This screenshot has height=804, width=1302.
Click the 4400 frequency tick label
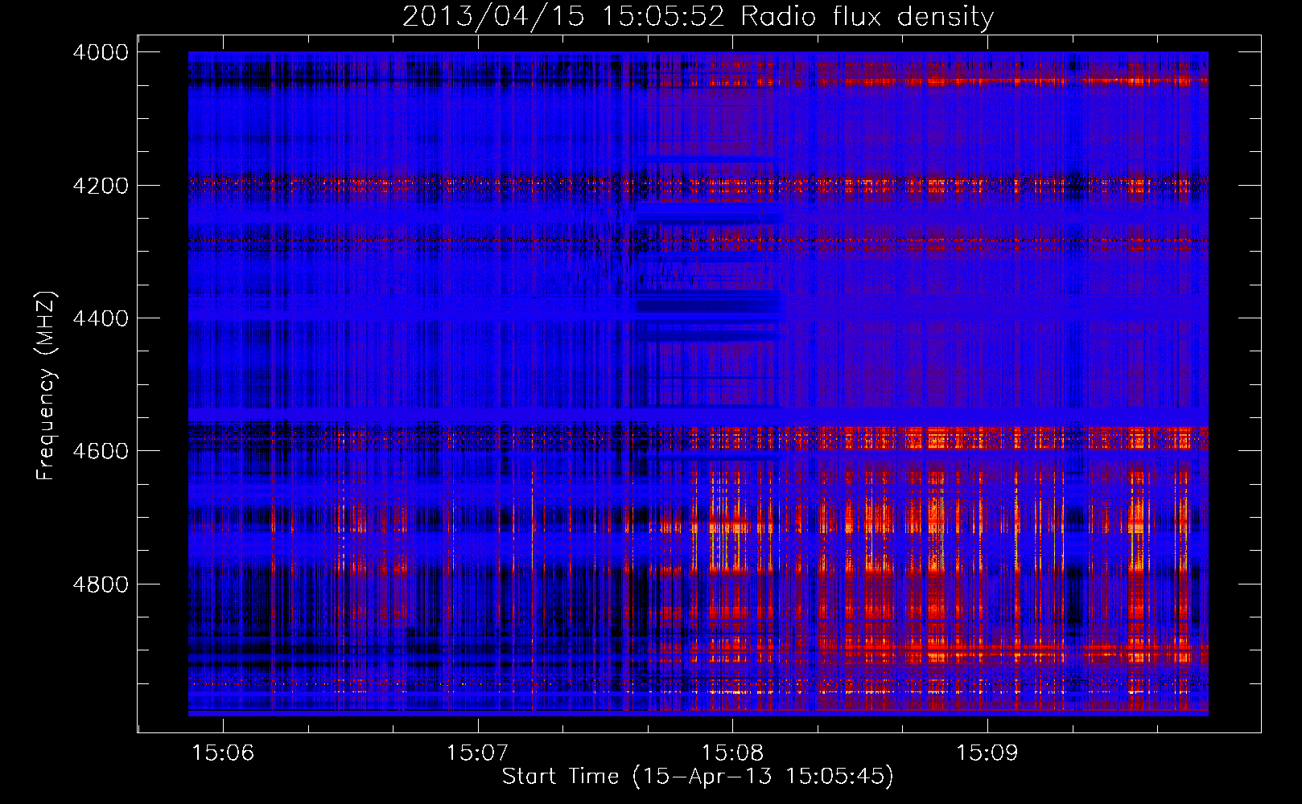click(x=101, y=318)
